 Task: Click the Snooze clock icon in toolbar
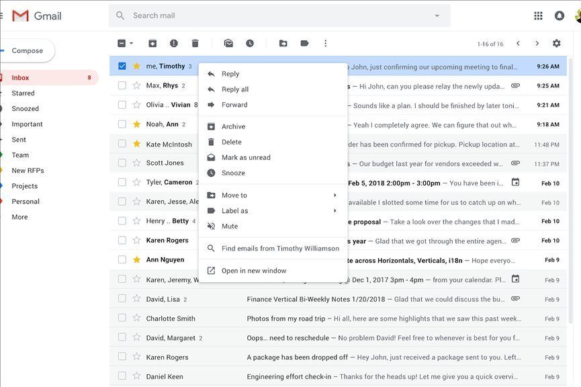coord(250,44)
